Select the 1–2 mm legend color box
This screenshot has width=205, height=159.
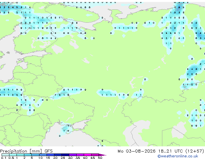20,155
